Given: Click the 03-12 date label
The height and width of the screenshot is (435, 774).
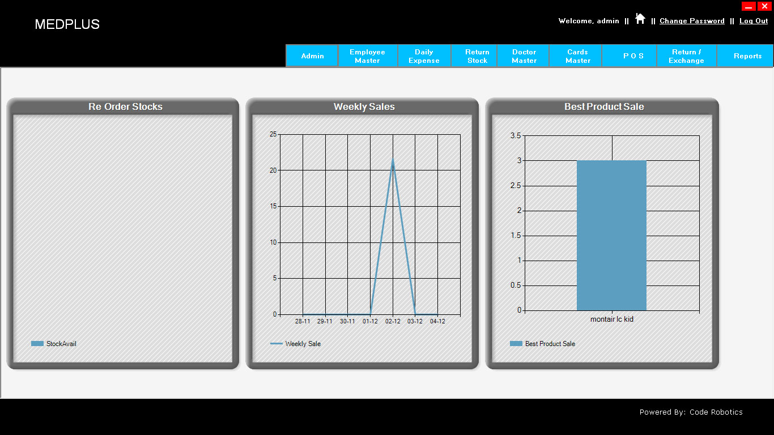Looking at the screenshot, I should click(x=415, y=322).
